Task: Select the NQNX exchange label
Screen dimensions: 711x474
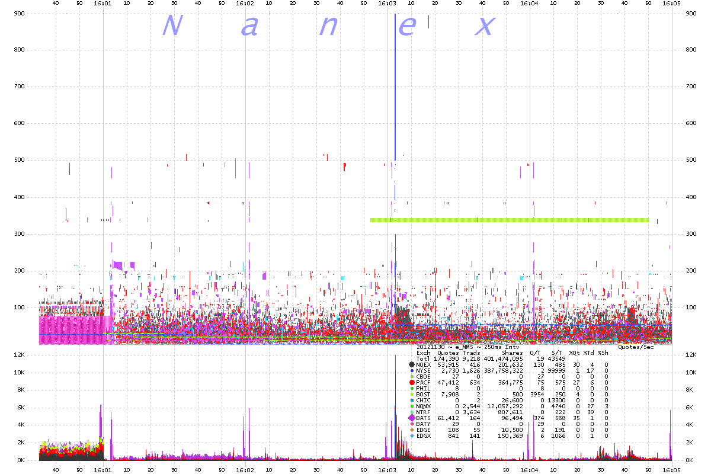Action: click(x=424, y=406)
